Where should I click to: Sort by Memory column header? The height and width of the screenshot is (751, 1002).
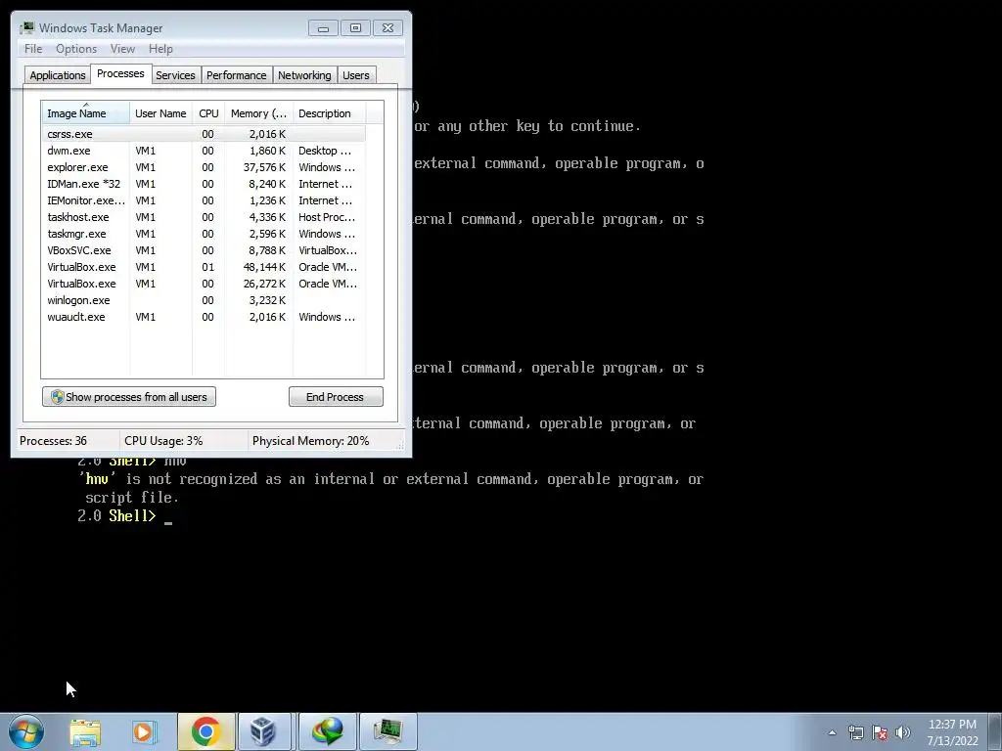coord(258,113)
